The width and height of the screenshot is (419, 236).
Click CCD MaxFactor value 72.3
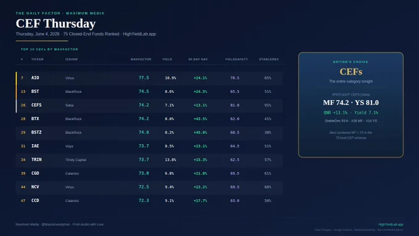point(144,200)
